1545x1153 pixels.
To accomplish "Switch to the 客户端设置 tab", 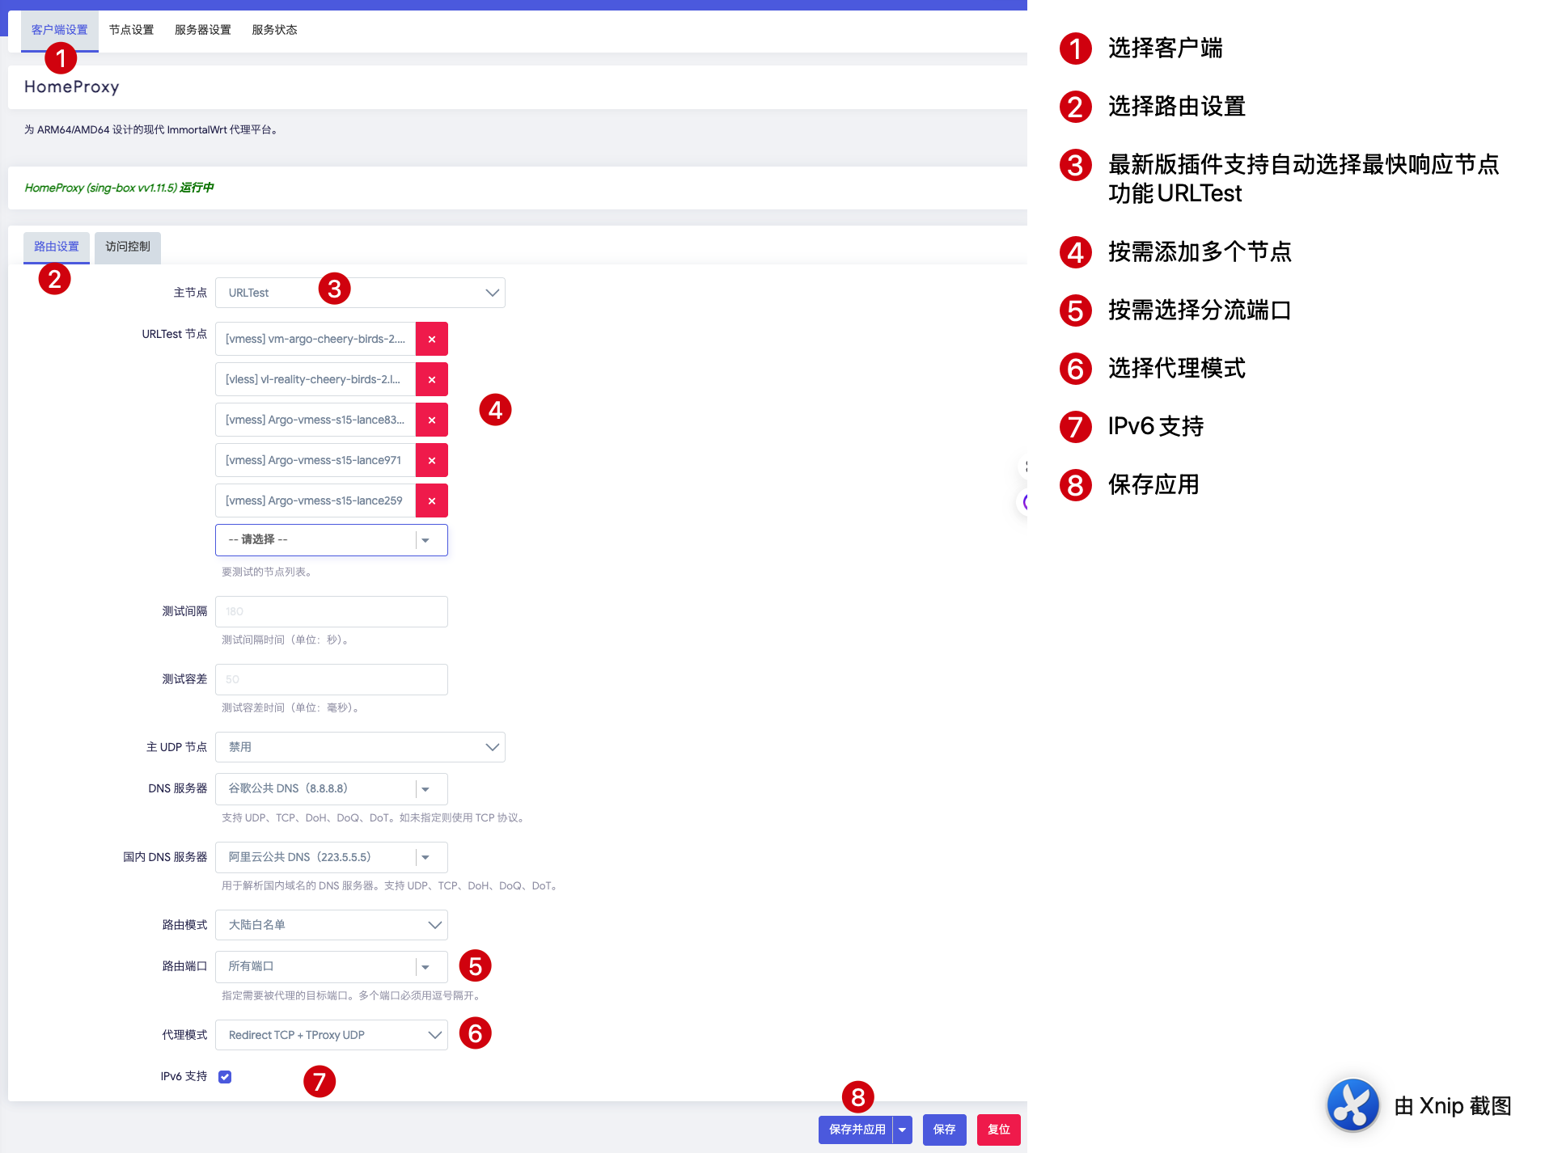I will tap(60, 30).
